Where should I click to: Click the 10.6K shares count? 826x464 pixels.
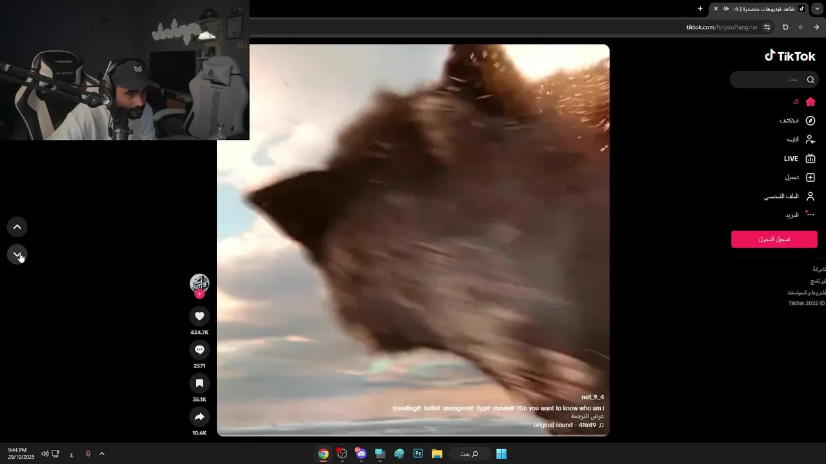tap(199, 433)
